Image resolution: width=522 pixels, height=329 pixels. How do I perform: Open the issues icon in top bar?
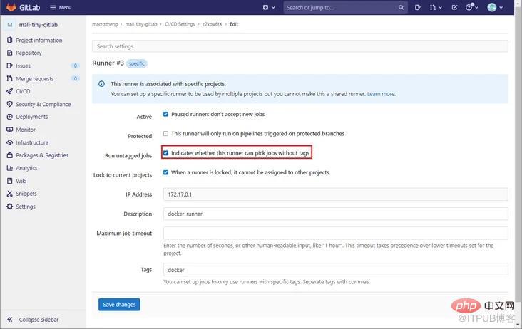417,7
